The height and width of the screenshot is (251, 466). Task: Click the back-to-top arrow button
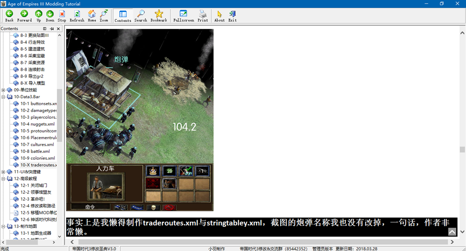452,232
